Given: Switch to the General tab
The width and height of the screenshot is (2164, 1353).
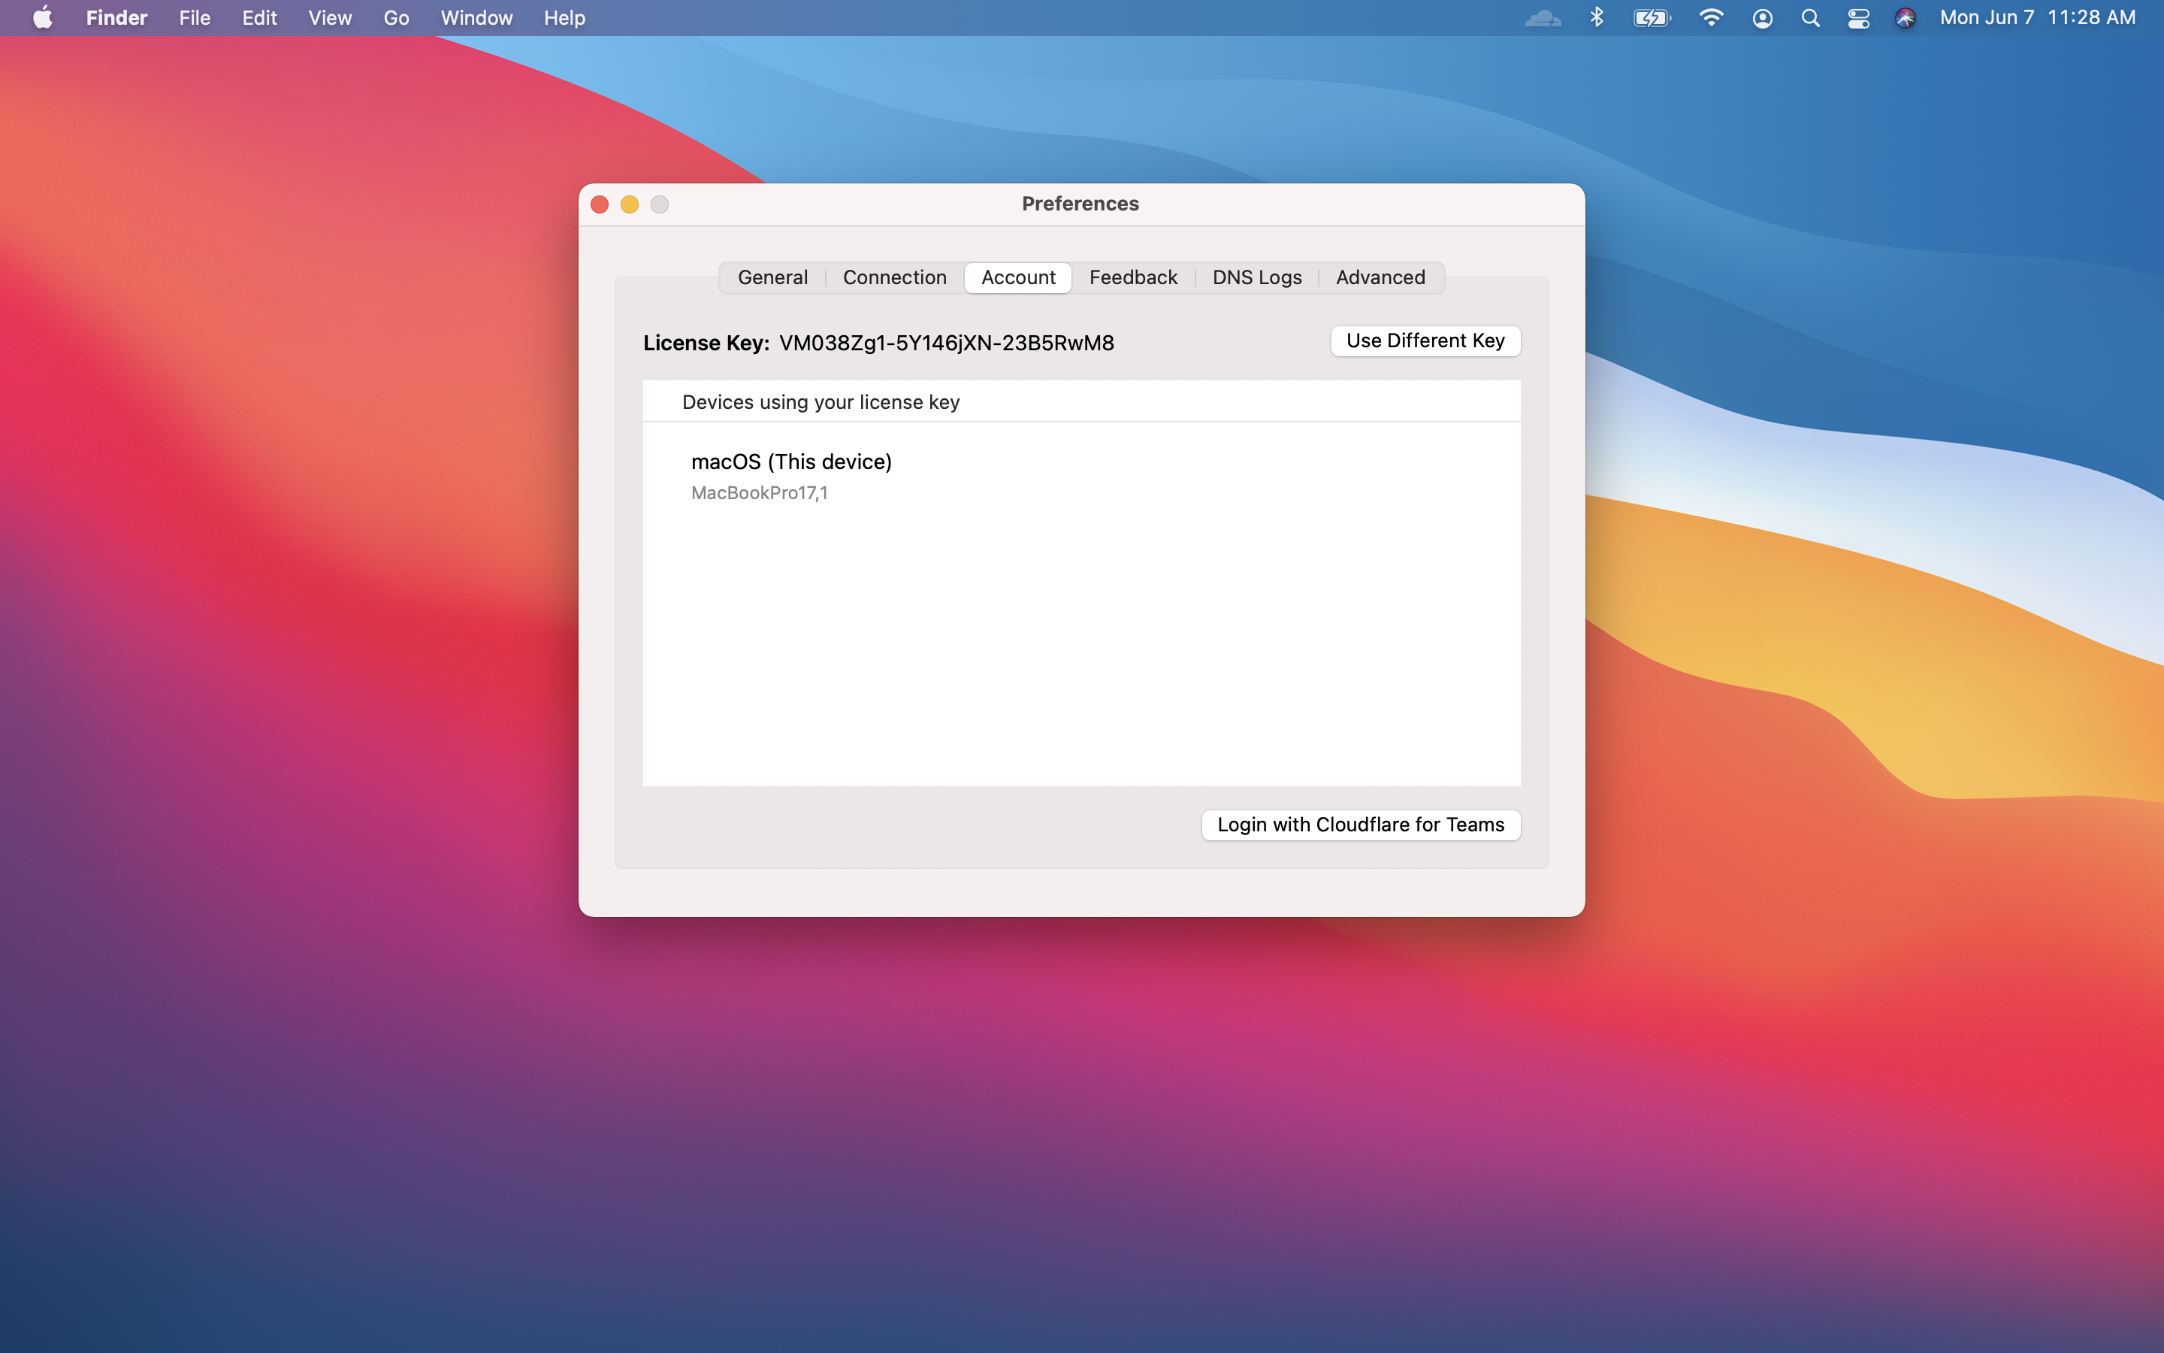Looking at the screenshot, I should pyautogui.click(x=772, y=277).
